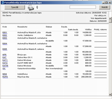The width and height of the screenshot is (112, 99).
Task: Select text 'Nav inventarizācijā' status
Action: pos(54,69)
